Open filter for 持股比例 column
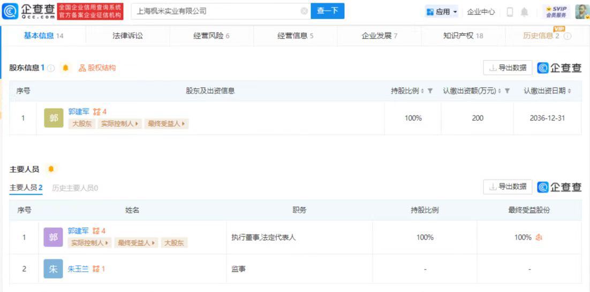590x292 pixels. pos(430,91)
